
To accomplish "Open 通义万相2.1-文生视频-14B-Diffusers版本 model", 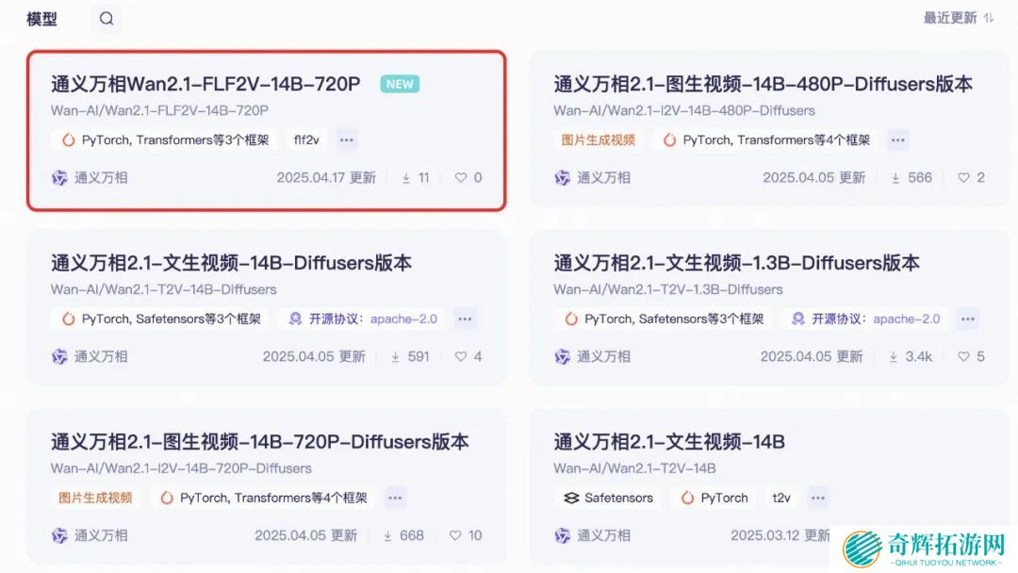I will click(231, 263).
